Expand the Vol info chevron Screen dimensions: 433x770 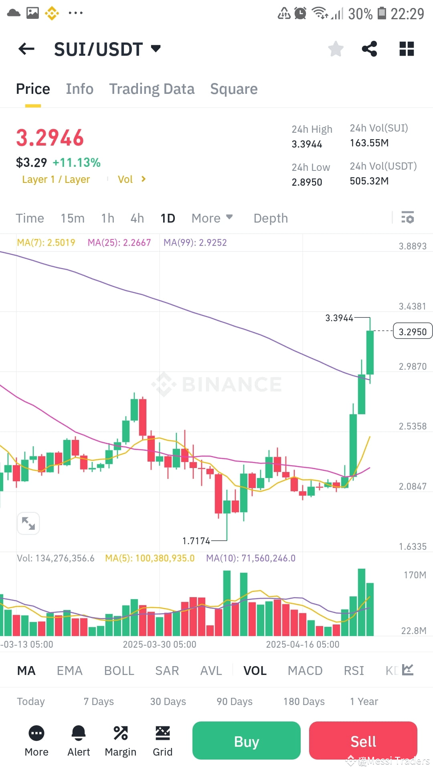click(x=143, y=179)
